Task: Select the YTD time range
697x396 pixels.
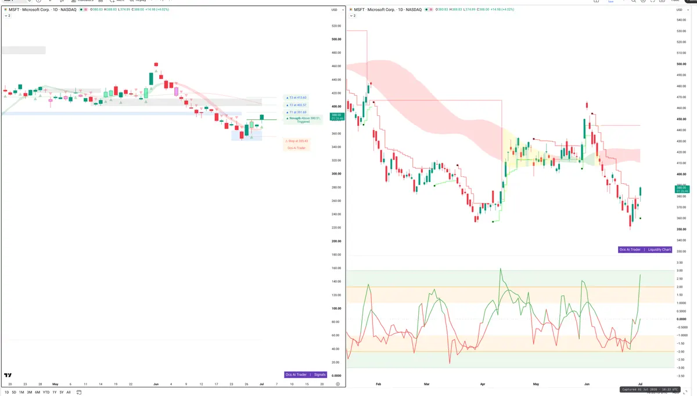Action: point(46,393)
